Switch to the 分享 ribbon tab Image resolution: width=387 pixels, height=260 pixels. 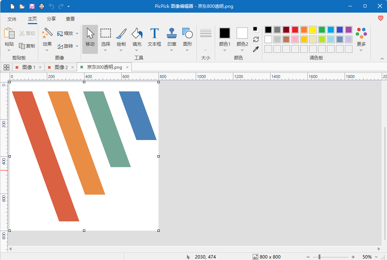[51, 19]
